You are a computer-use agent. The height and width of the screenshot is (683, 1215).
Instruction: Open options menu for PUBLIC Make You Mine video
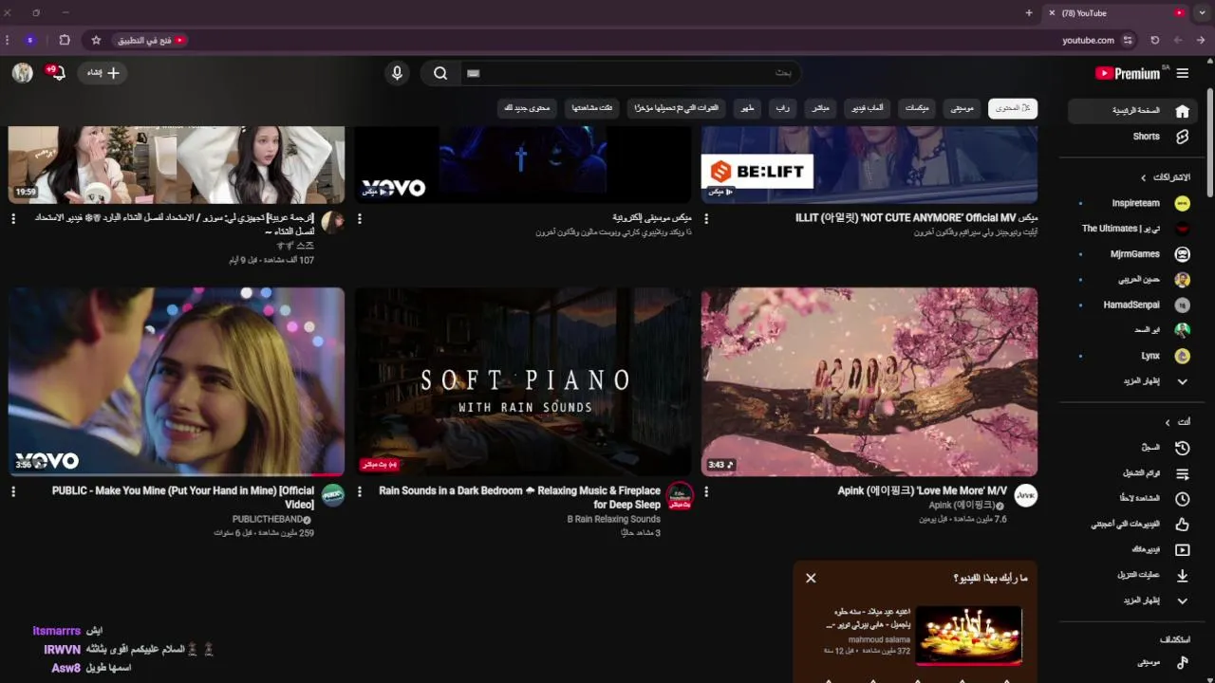[13, 491]
